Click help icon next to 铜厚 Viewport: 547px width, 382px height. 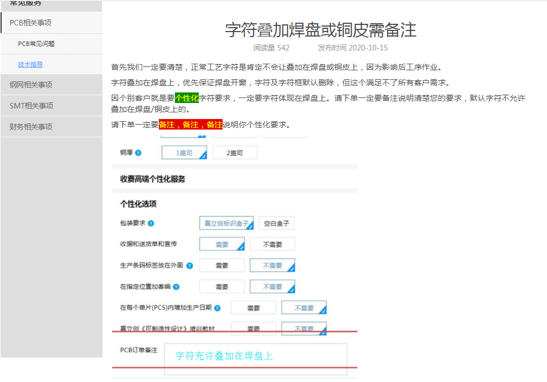138,153
